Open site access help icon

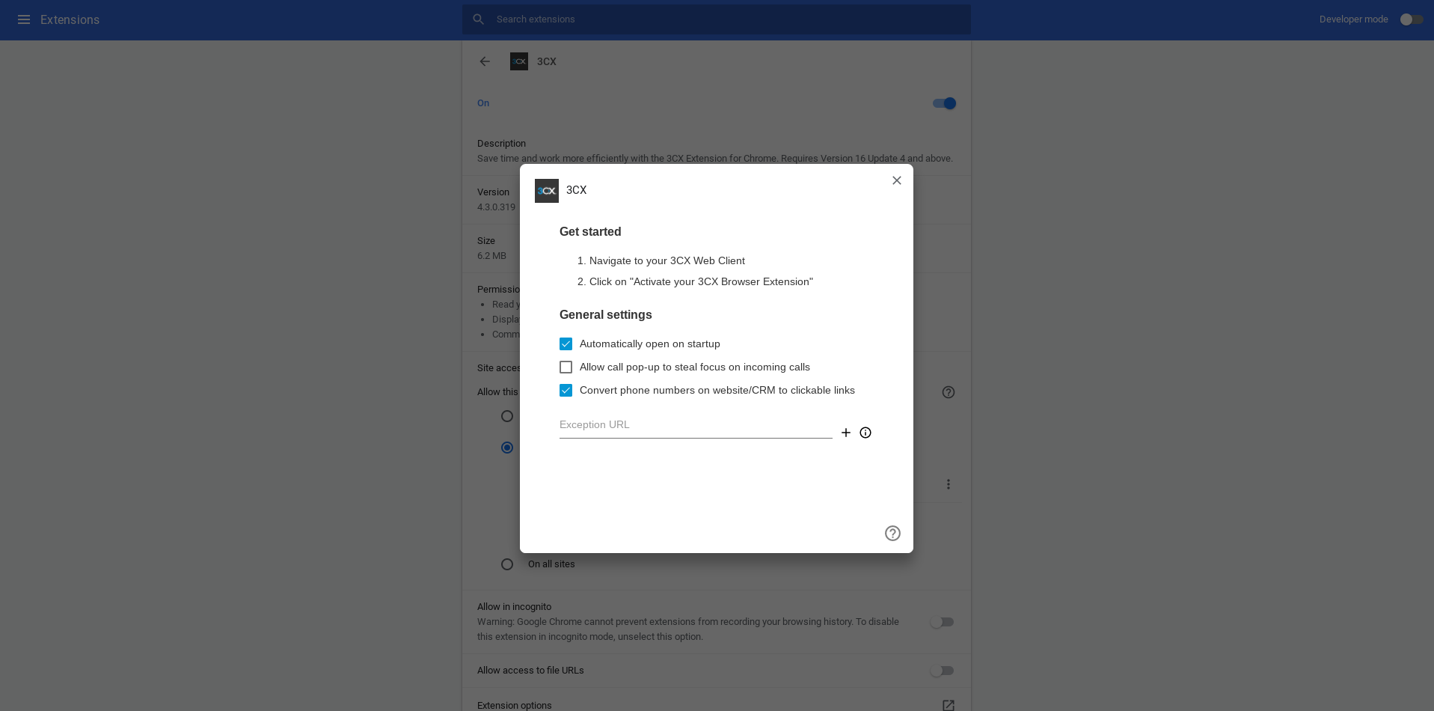tap(949, 392)
